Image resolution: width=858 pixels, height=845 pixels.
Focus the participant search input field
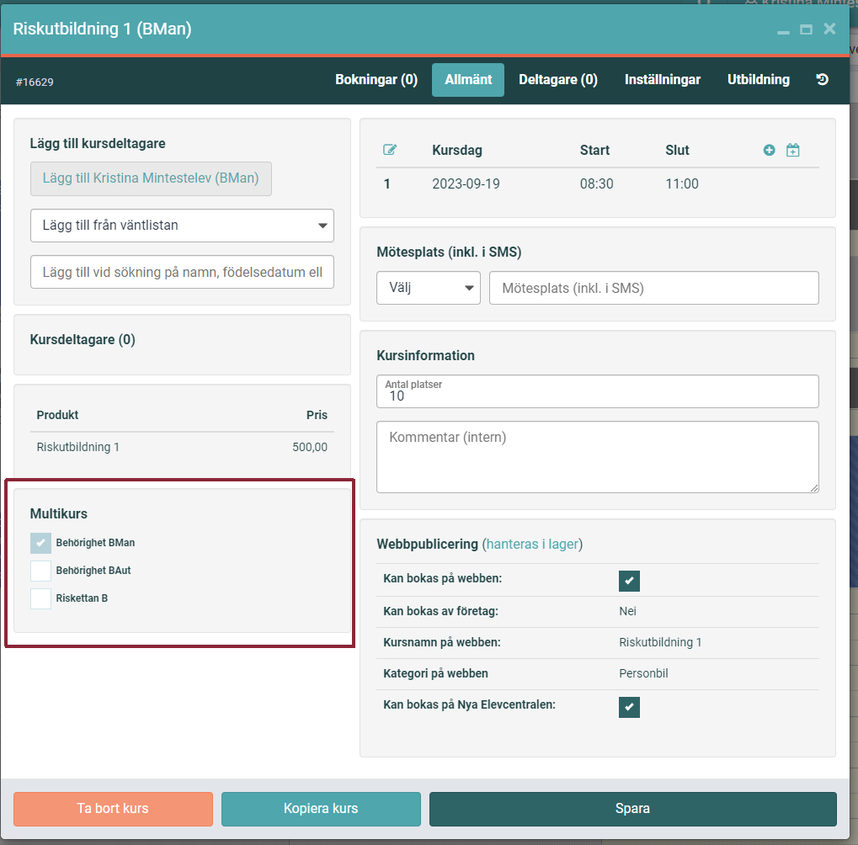coord(182,272)
